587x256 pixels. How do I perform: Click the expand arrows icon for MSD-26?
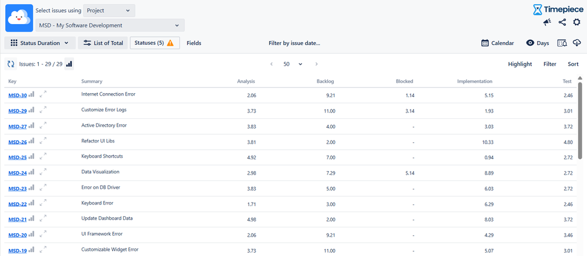(x=43, y=141)
